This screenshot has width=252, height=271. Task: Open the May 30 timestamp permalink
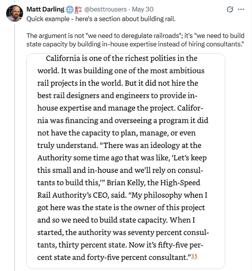(143, 9)
